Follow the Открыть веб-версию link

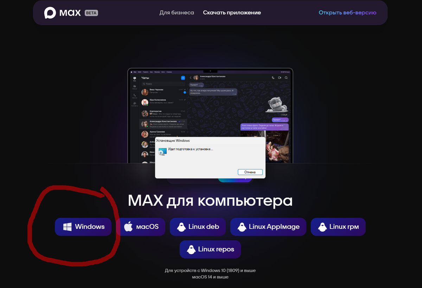pos(347,13)
